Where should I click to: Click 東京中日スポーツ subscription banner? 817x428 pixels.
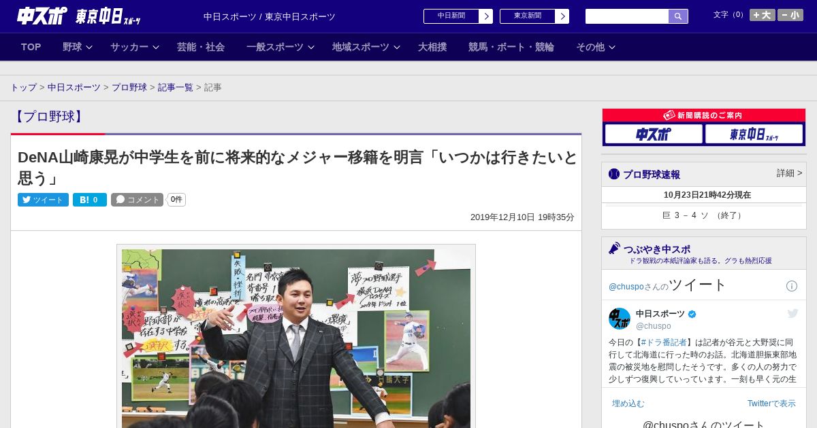754,135
